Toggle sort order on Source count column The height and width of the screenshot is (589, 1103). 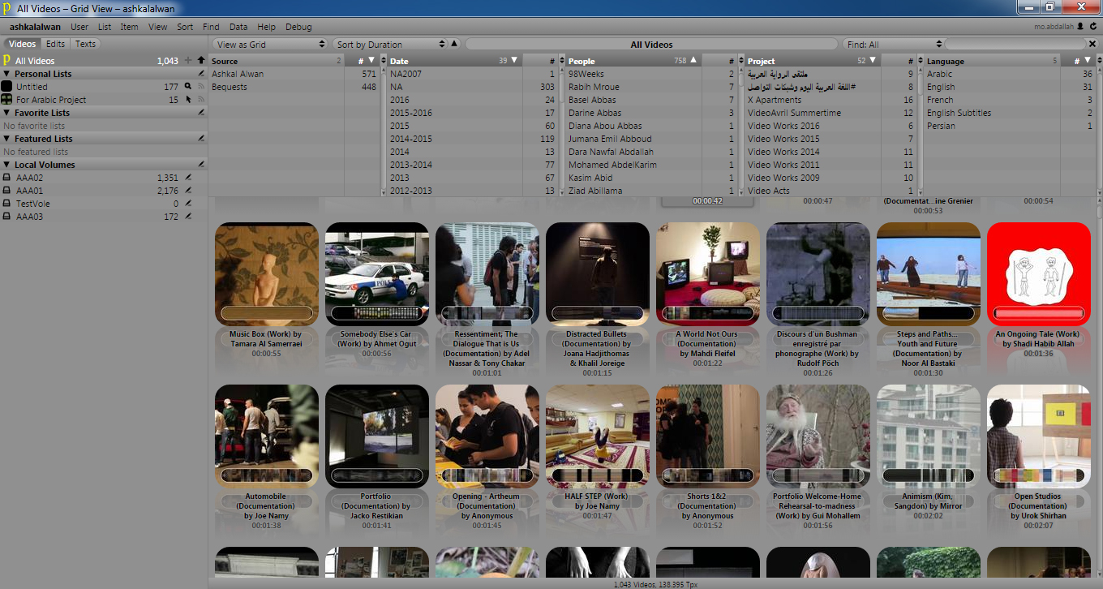click(371, 60)
